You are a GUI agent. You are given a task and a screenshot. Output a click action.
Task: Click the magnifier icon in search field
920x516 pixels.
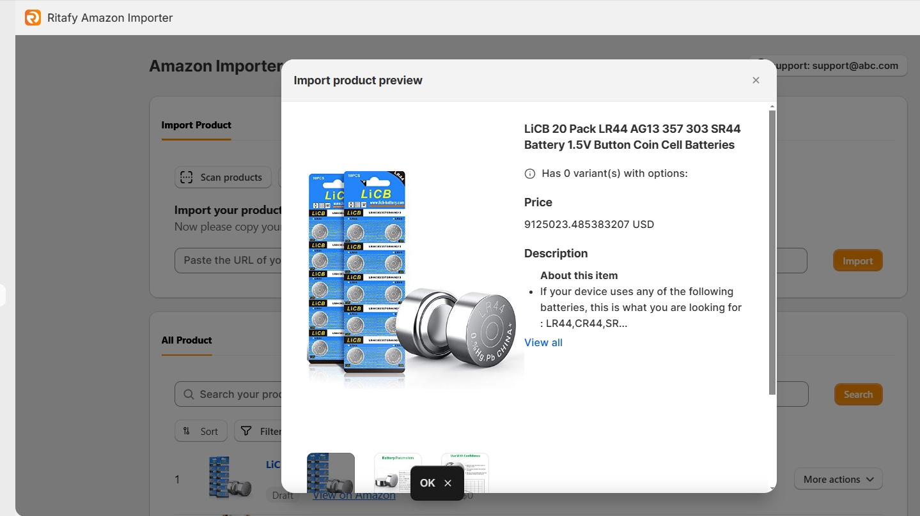[189, 395]
